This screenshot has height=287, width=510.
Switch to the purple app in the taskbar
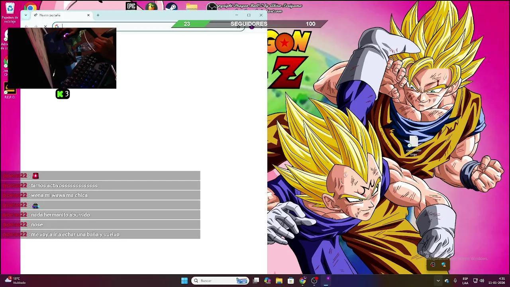pos(326,281)
